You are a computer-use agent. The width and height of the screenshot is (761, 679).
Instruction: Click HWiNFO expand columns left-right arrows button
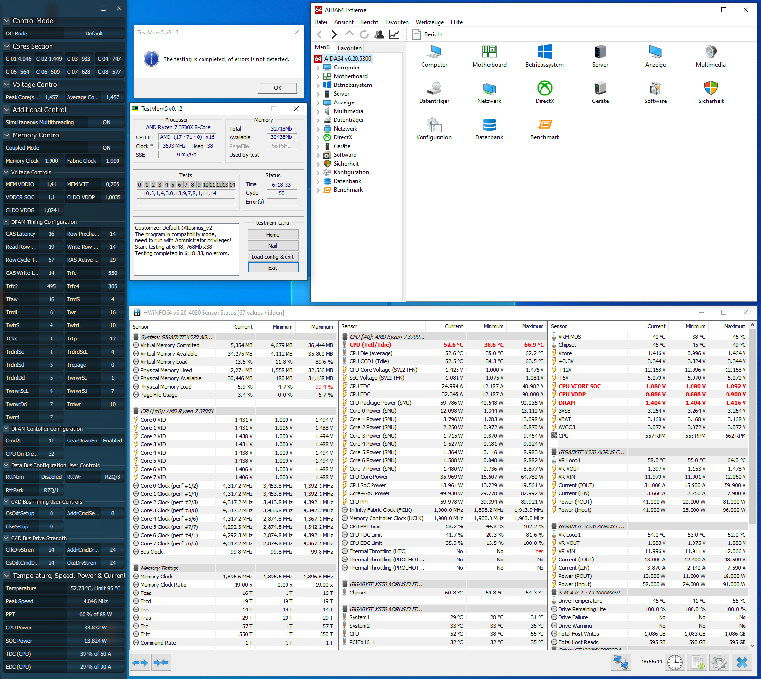[x=140, y=662]
